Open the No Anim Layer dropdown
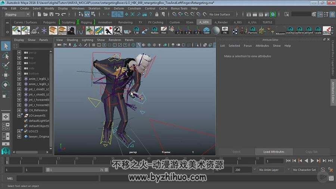Screen dimensions: 336x189 click(271, 170)
